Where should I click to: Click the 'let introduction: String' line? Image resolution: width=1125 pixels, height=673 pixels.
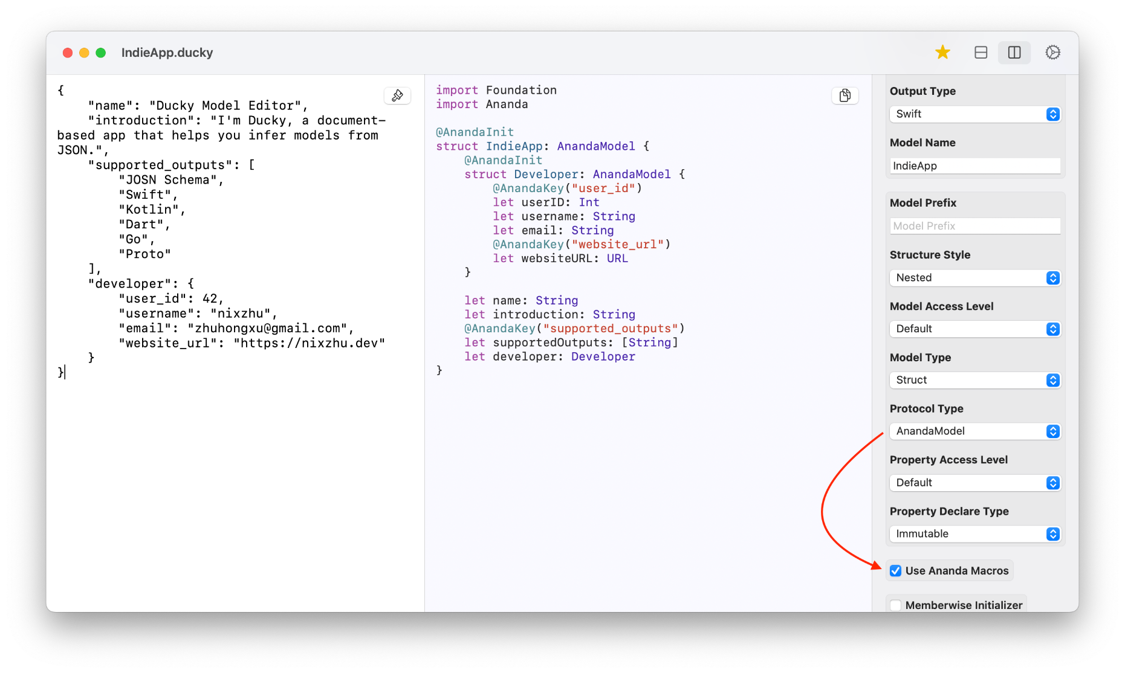pos(550,314)
